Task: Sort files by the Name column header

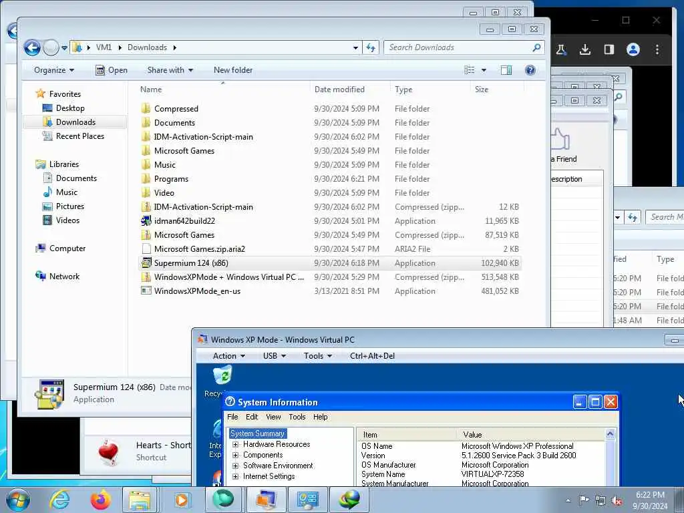Action: pos(151,90)
